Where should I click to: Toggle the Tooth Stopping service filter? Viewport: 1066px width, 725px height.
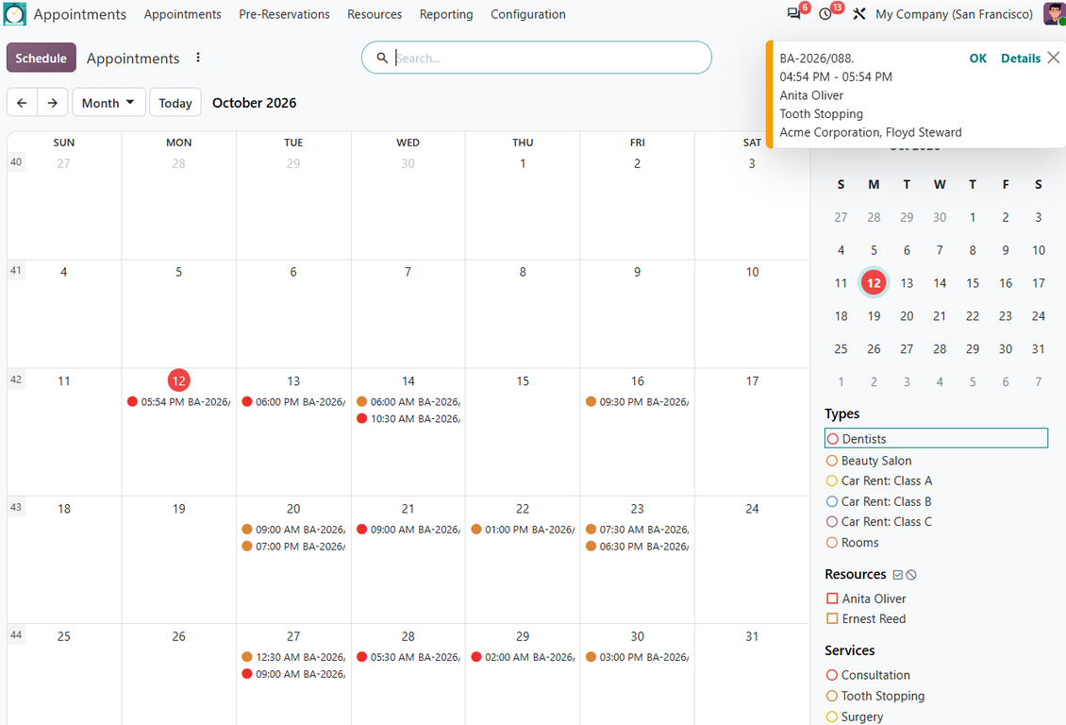pos(875,696)
